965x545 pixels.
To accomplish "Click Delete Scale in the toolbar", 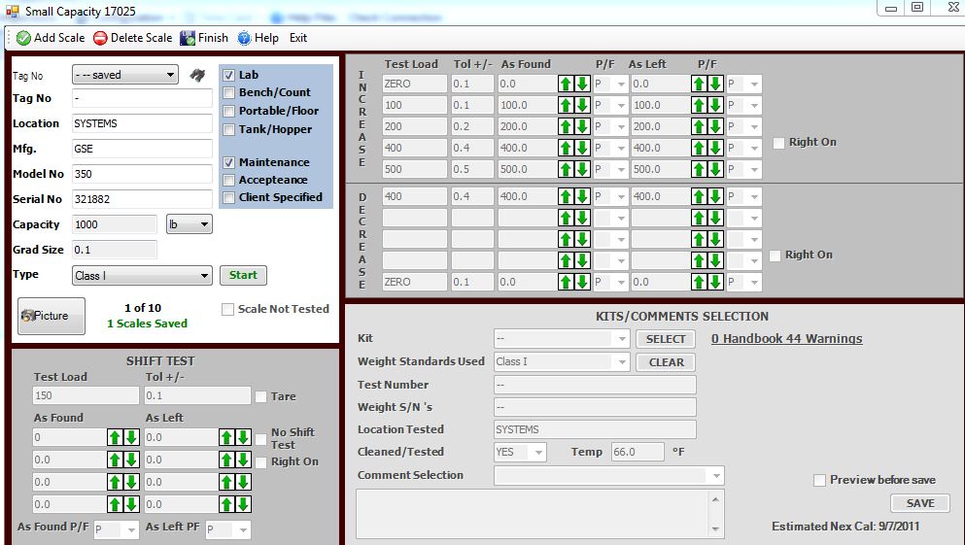I will [x=133, y=38].
